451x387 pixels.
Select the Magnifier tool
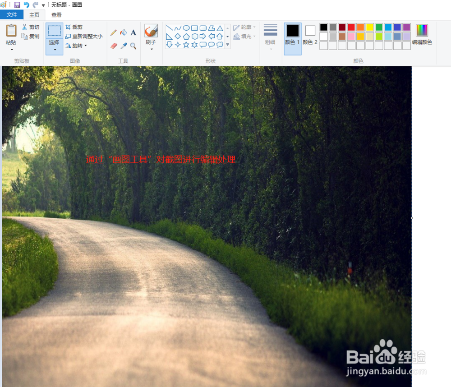coord(133,46)
